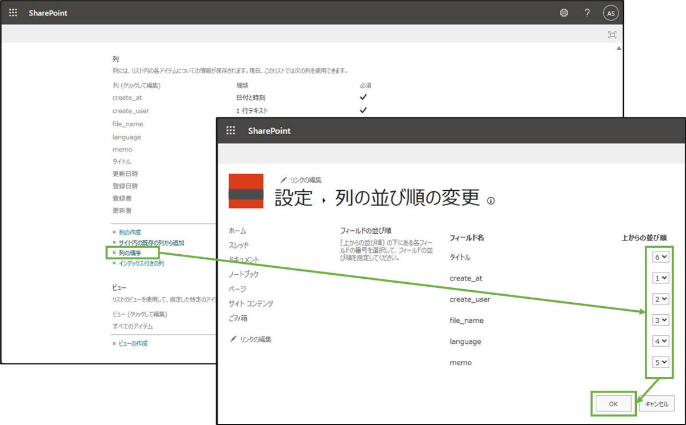Image resolution: width=686 pixels, height=425 pixels.
Task: Click 登録者 column in back window
Action: 122,198
